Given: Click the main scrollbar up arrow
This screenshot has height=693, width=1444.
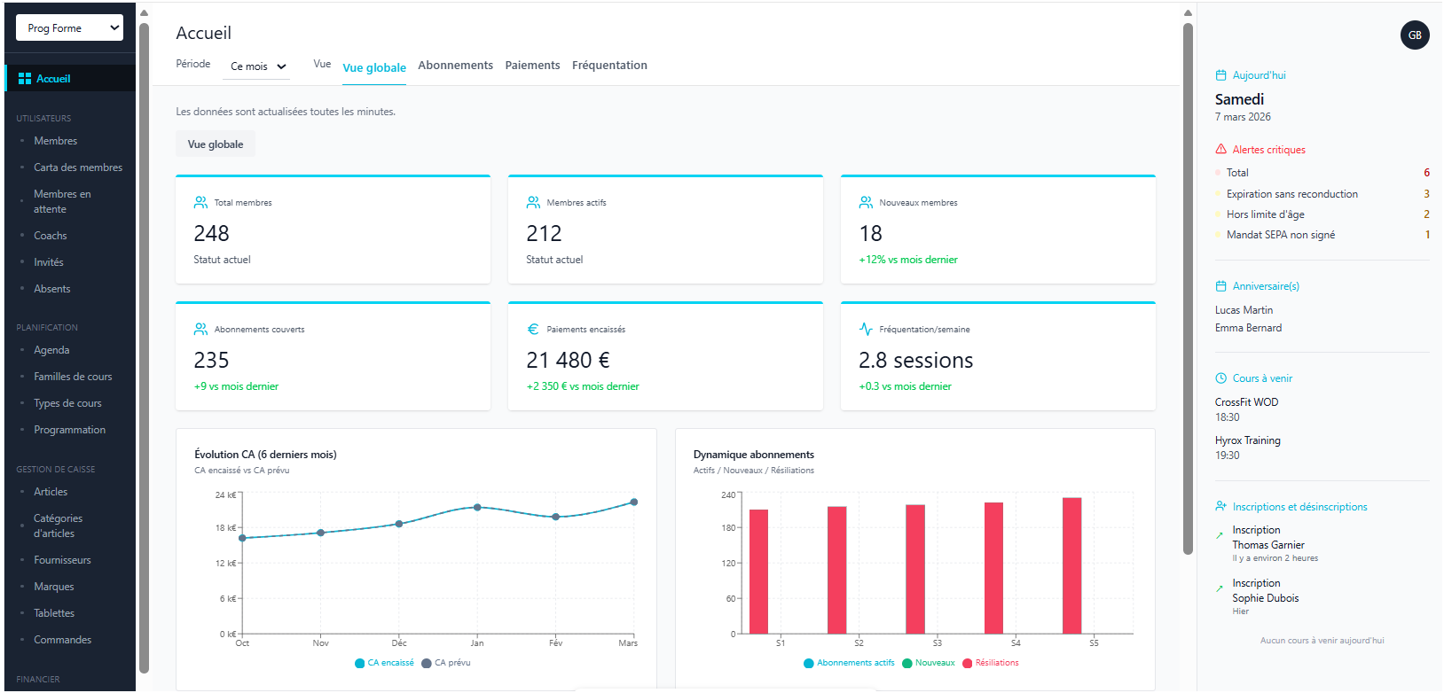Looking at the screenshot, I should (1188, 12).
